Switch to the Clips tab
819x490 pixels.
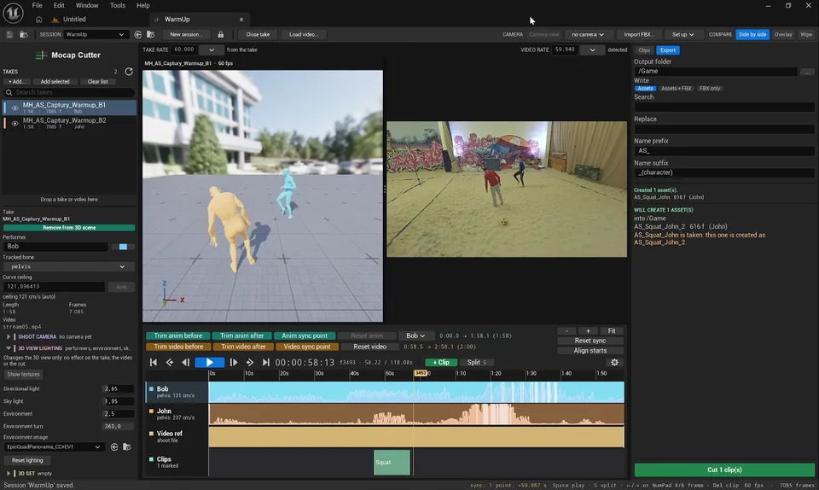644,50
